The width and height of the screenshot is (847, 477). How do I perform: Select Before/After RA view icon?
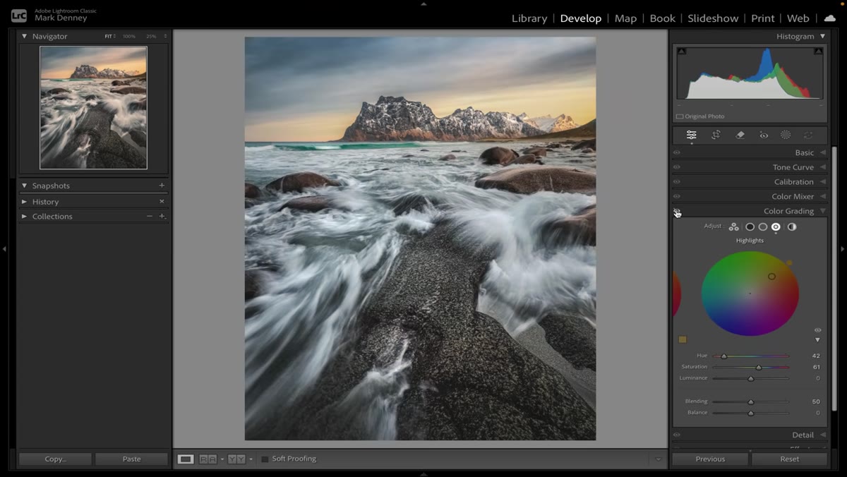[x=208, y=459]
